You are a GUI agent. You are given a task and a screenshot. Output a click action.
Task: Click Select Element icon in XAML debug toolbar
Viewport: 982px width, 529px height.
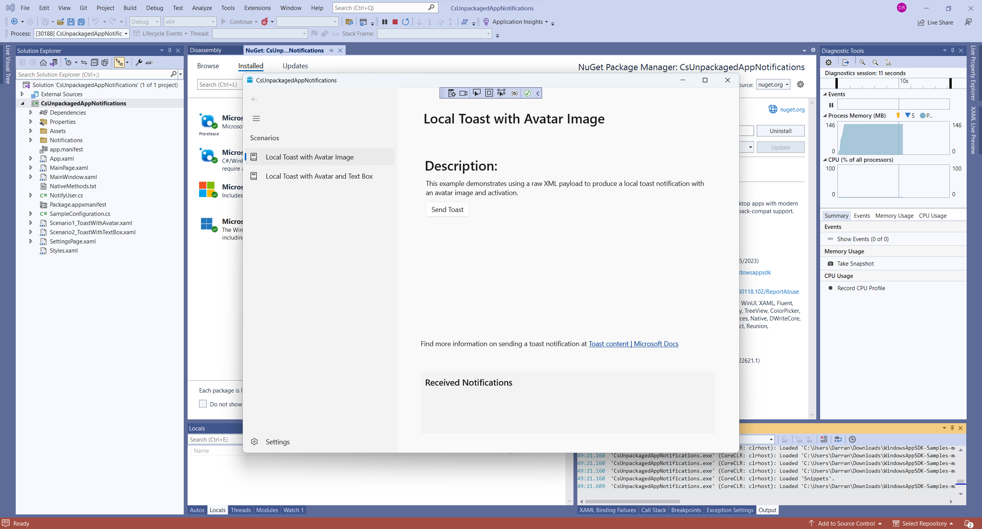click(x=476, y=93)
